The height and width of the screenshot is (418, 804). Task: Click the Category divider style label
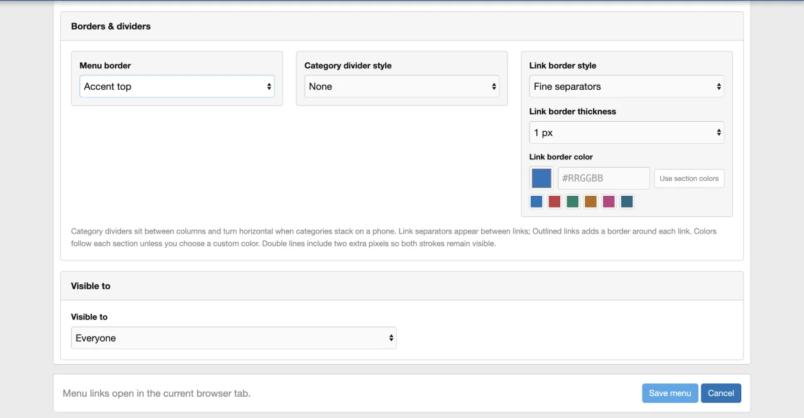click(348, 65)
